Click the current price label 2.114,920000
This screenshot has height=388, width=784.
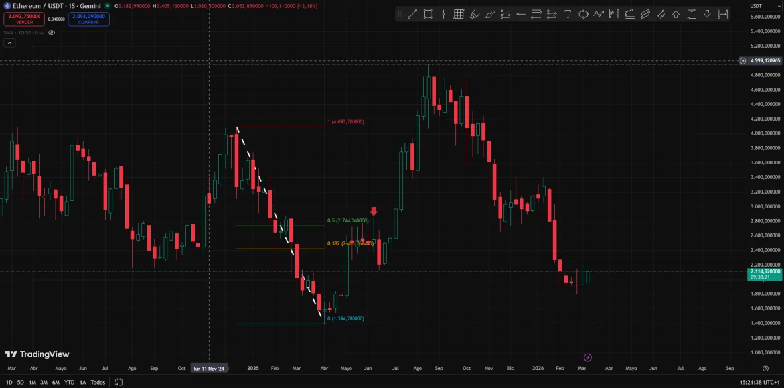coord(765,274)
